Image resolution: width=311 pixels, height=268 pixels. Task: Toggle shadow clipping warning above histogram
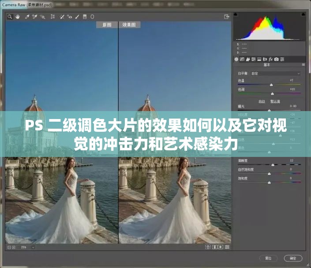coord(236,15)
